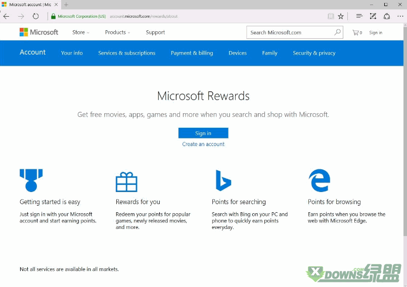Open Reading view book icon
The height and width of the screenshot is (287, 407).
(331, 16)
